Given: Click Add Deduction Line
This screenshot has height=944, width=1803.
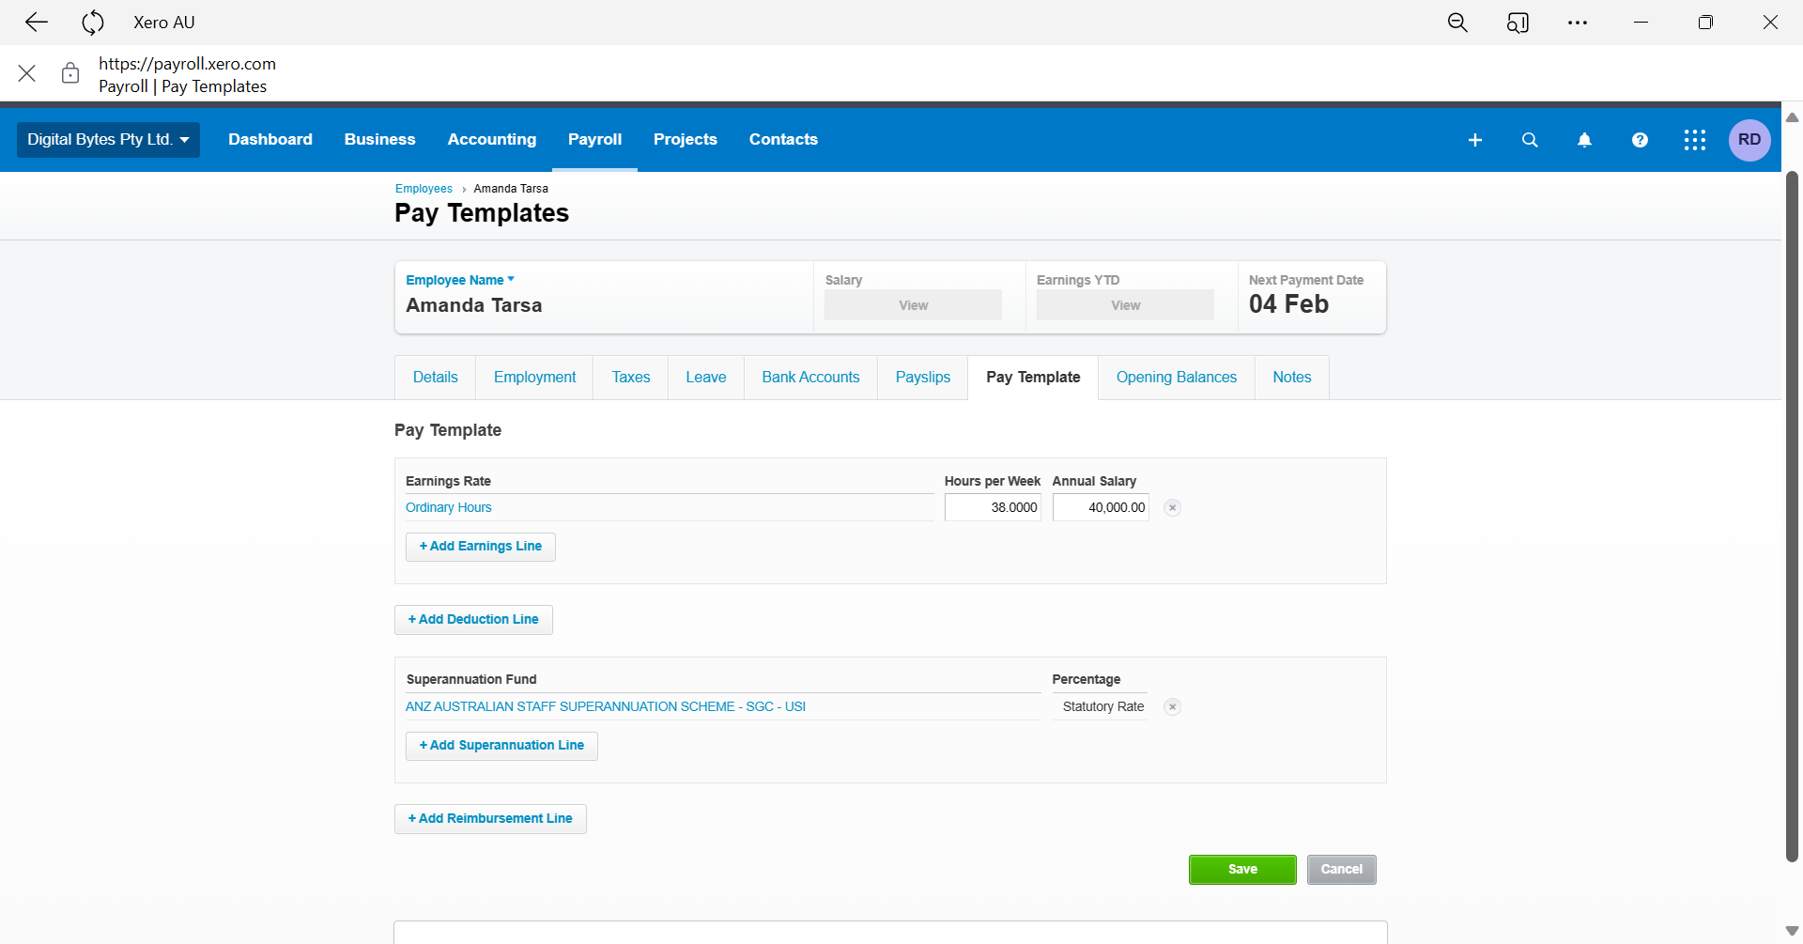Looking at the screenshot, I should (x=473, y=620).
